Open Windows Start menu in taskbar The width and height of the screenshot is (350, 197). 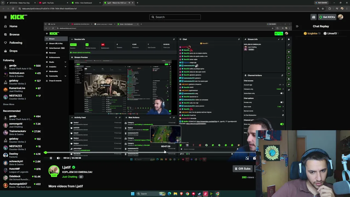[x=133, y=194]
